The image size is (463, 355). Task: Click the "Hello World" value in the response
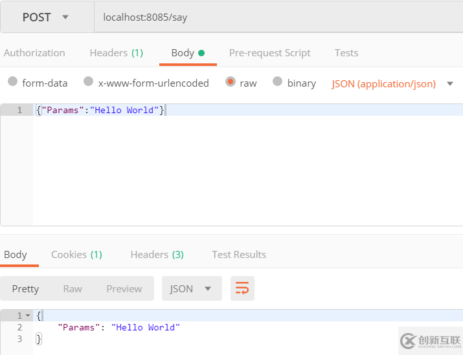tap(146, 327)
